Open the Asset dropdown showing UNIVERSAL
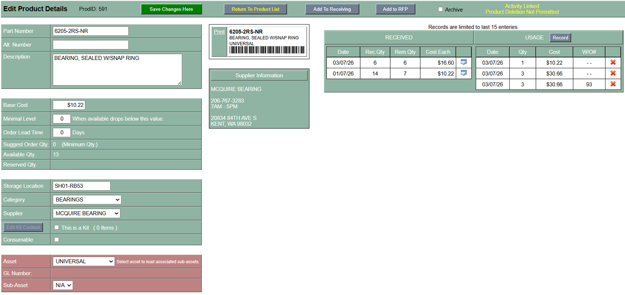Viewport: 625px width, 295px height. 84,261
